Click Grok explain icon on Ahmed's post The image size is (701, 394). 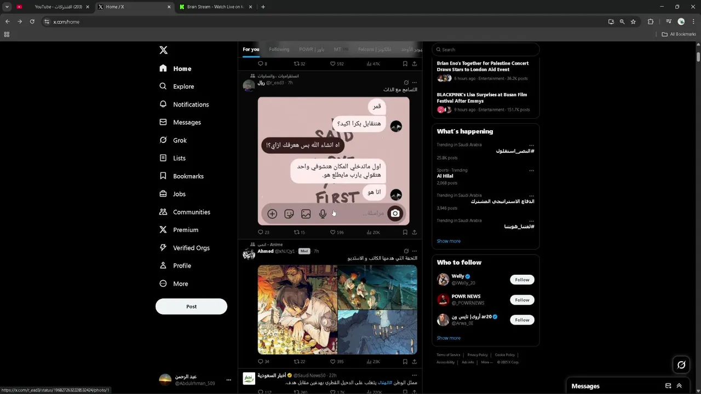coord(406,251)
